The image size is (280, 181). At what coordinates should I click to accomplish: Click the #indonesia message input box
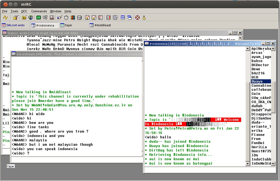(x=210, y=170)
